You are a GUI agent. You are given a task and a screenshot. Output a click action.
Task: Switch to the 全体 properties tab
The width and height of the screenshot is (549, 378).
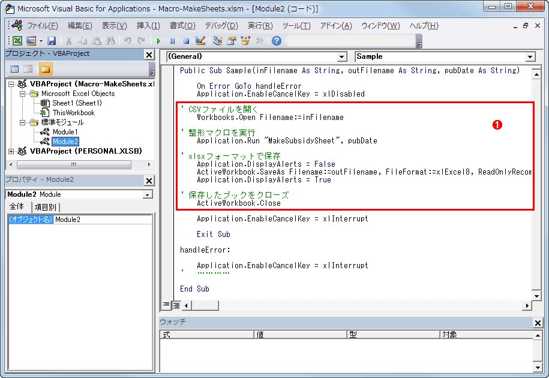click(17, 206)
